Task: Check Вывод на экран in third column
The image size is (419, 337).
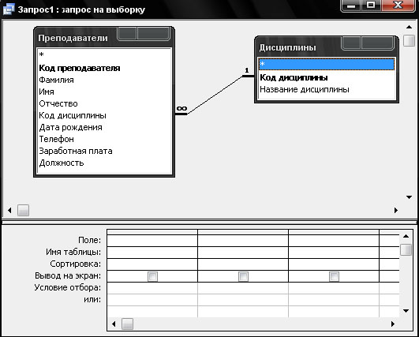Action: 334,276
